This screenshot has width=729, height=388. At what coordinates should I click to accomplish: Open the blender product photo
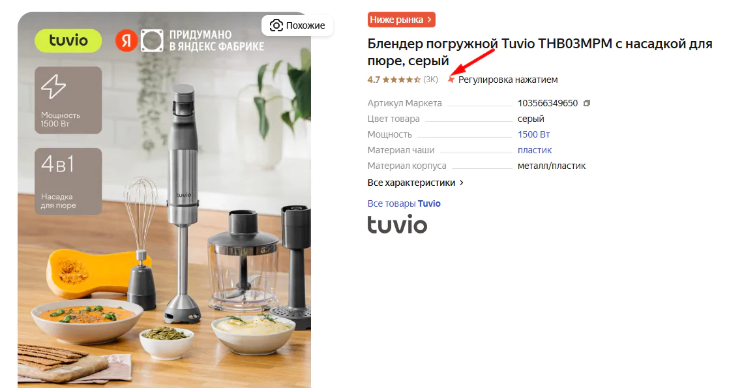tap(164, 200)
